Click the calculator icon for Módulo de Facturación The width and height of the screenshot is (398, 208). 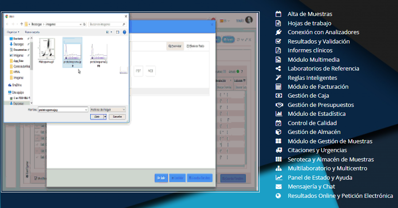(x=278, y=86)
